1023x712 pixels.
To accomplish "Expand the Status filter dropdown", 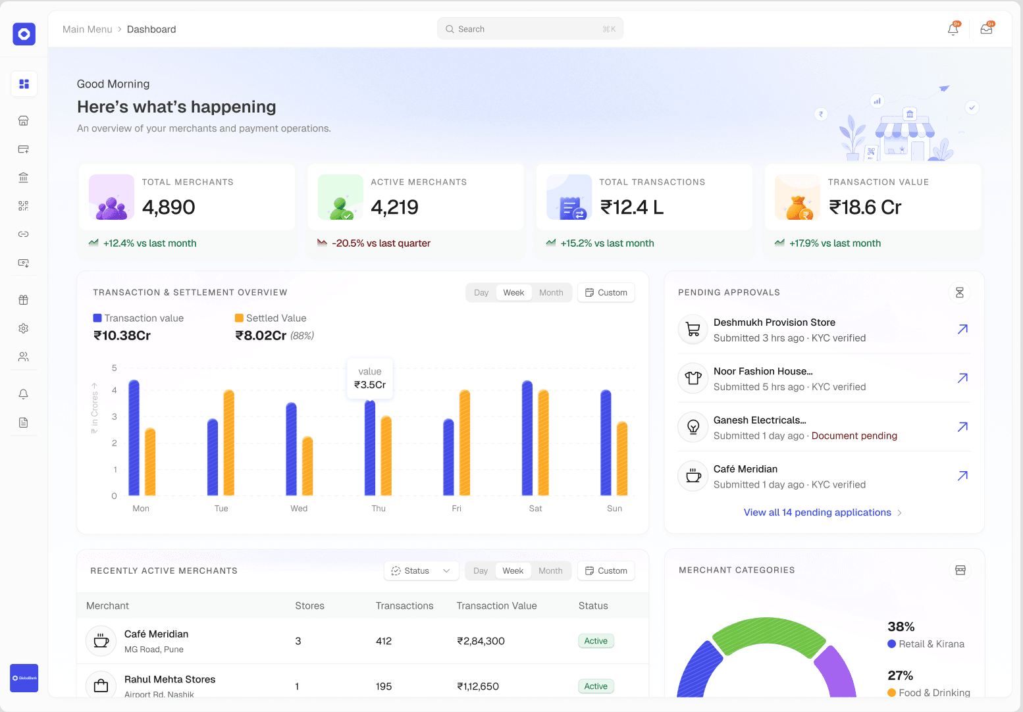I will click(421, 571).
